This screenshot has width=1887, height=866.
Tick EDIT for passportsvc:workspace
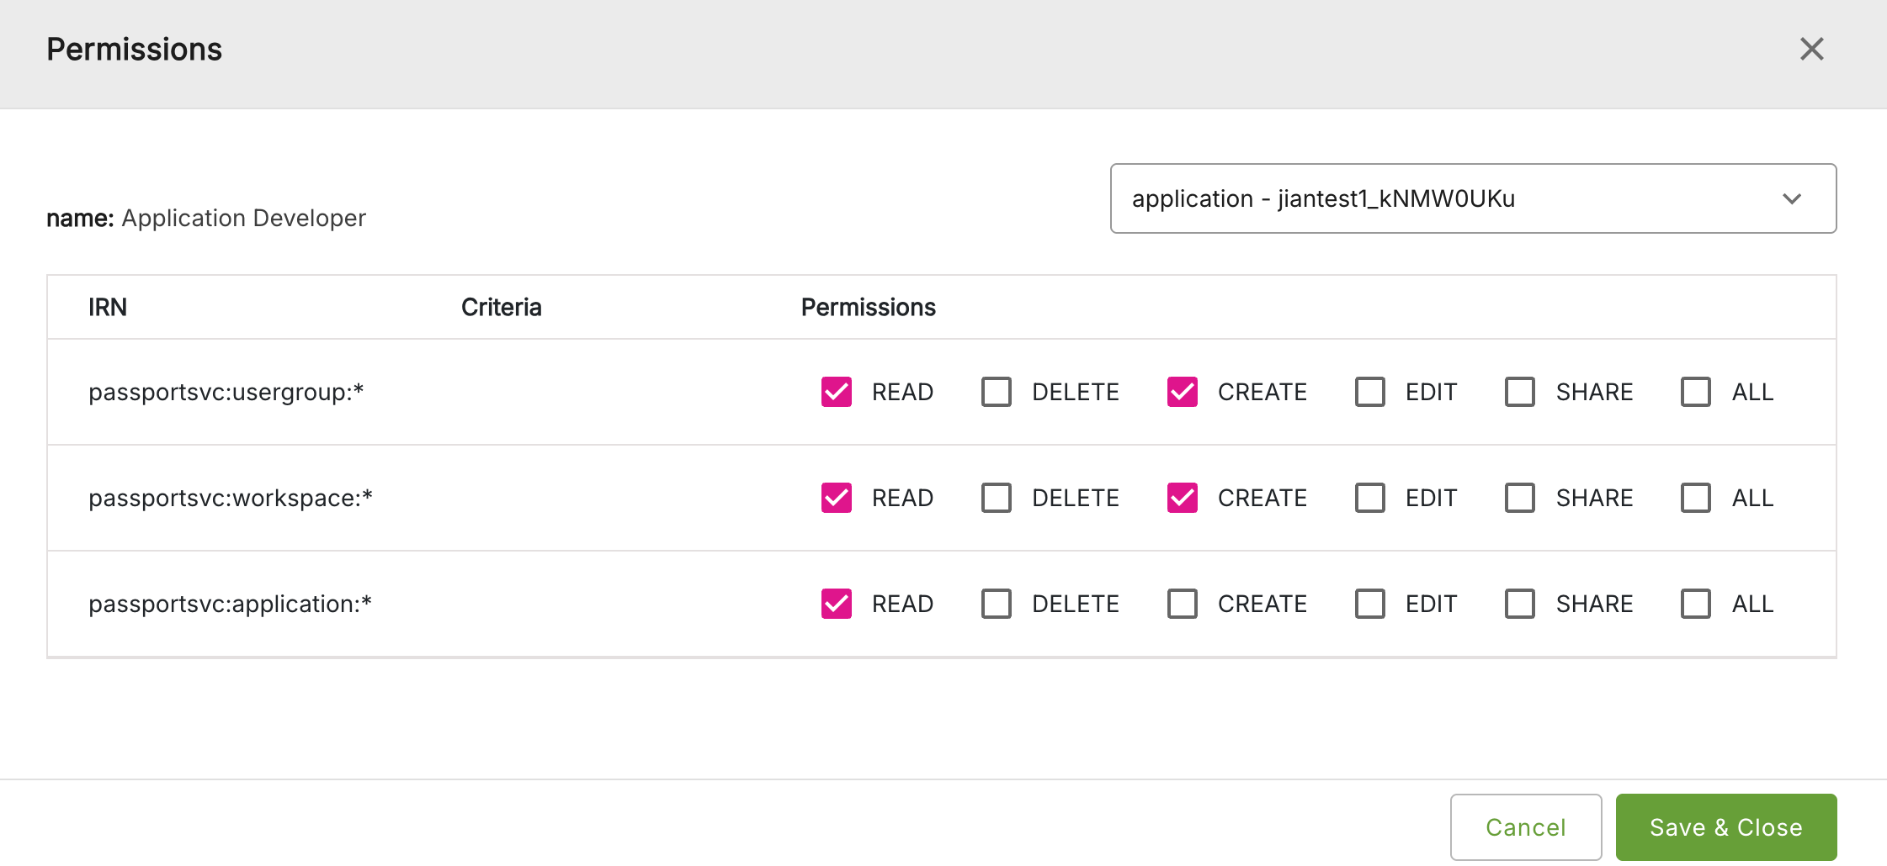coord(1369,498)
